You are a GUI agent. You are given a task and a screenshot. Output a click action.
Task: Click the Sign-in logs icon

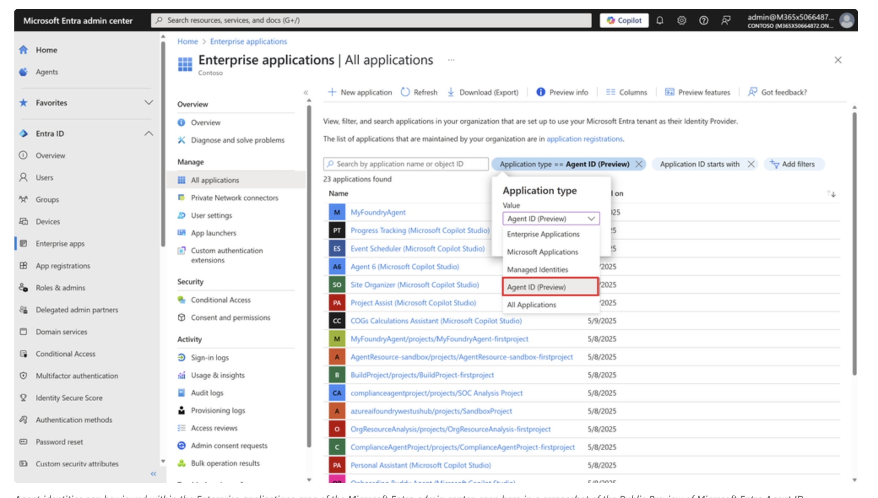coord(182,357)
